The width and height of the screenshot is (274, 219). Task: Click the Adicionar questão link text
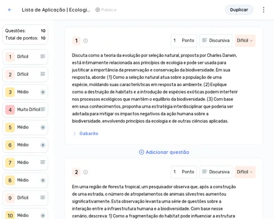pos(167,152)
